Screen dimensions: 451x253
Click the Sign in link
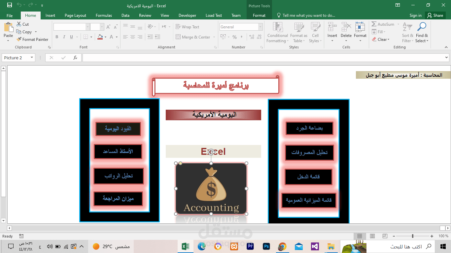pyautogui.click(x=415, y=15)
